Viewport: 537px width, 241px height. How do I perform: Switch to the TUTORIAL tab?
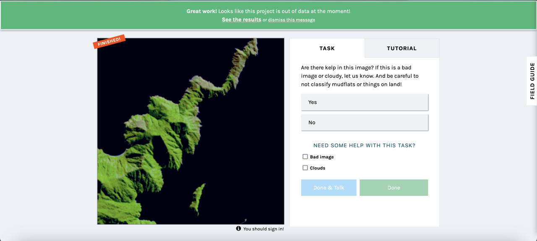tap(402, 48)
